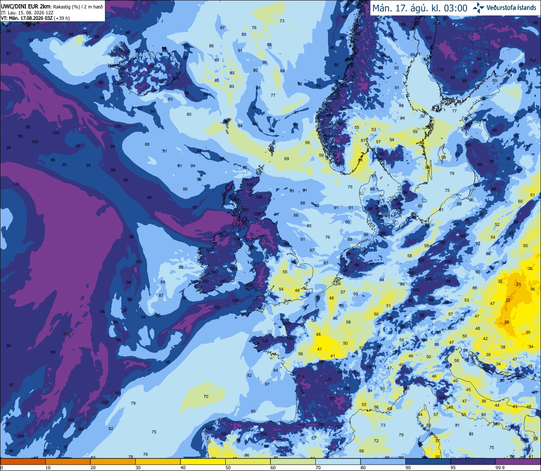Viewport: 541px width, 471px height.
Task: Choose the light orange 20–30 legend swatch
Action: 113,462
